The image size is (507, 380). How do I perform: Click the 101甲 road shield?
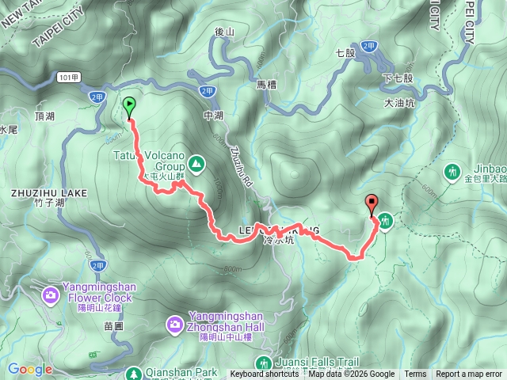click(69, 78)
